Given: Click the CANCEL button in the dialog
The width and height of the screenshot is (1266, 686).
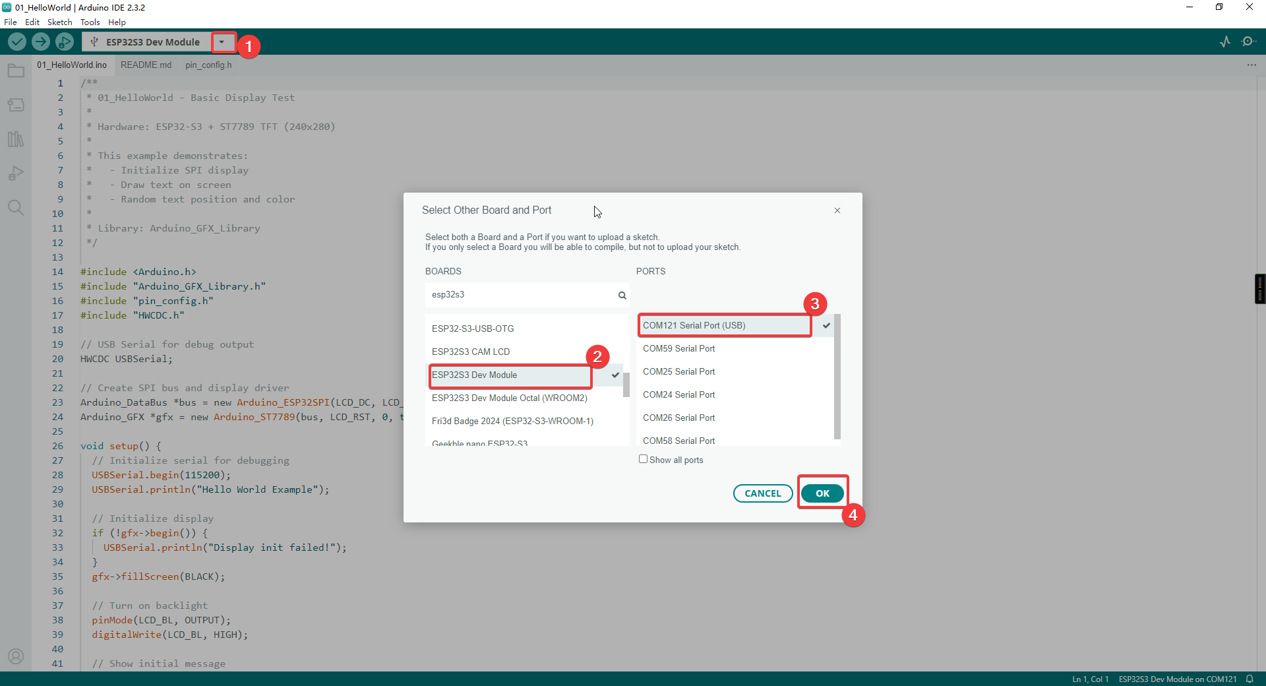Looking at the screenshot, I should point(763,493).
